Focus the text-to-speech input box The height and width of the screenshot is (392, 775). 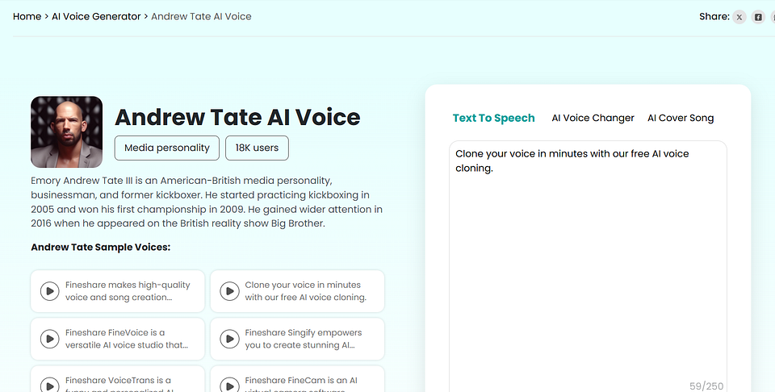tap(588, 267)
